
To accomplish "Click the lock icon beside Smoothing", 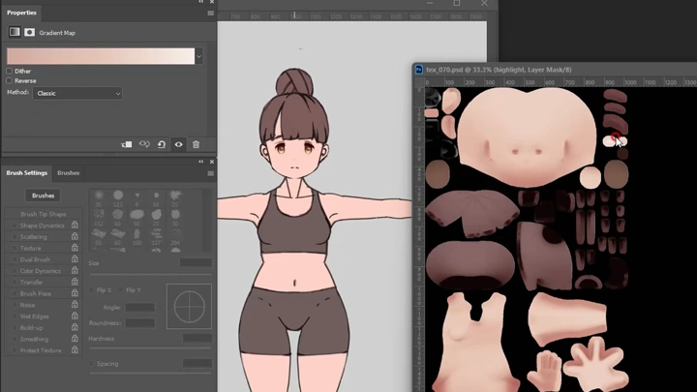I will click(75, 339).
